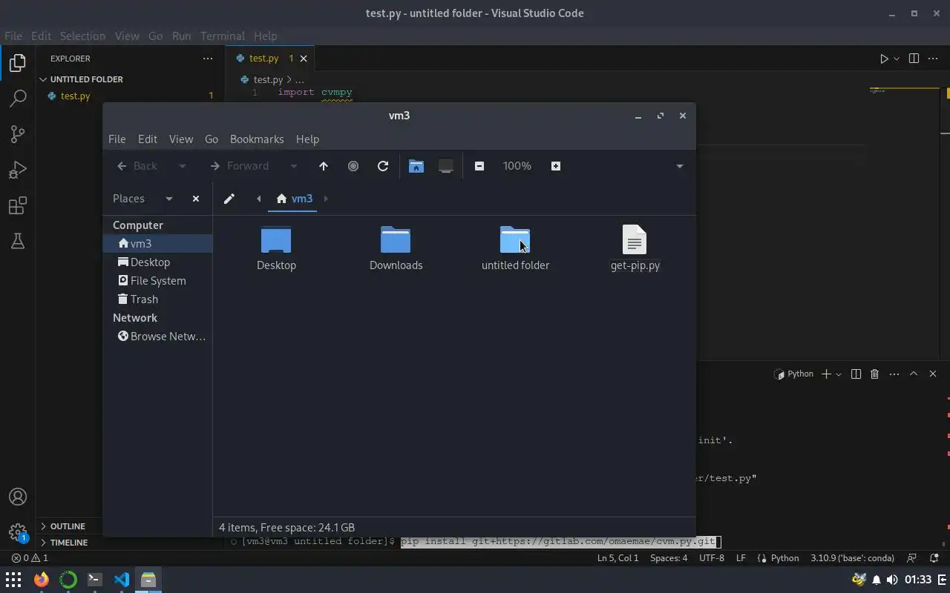Zoom in in file manager

(556, 166)
